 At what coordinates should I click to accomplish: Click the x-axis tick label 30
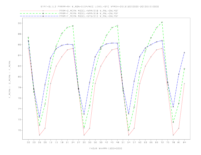point(84,142)
